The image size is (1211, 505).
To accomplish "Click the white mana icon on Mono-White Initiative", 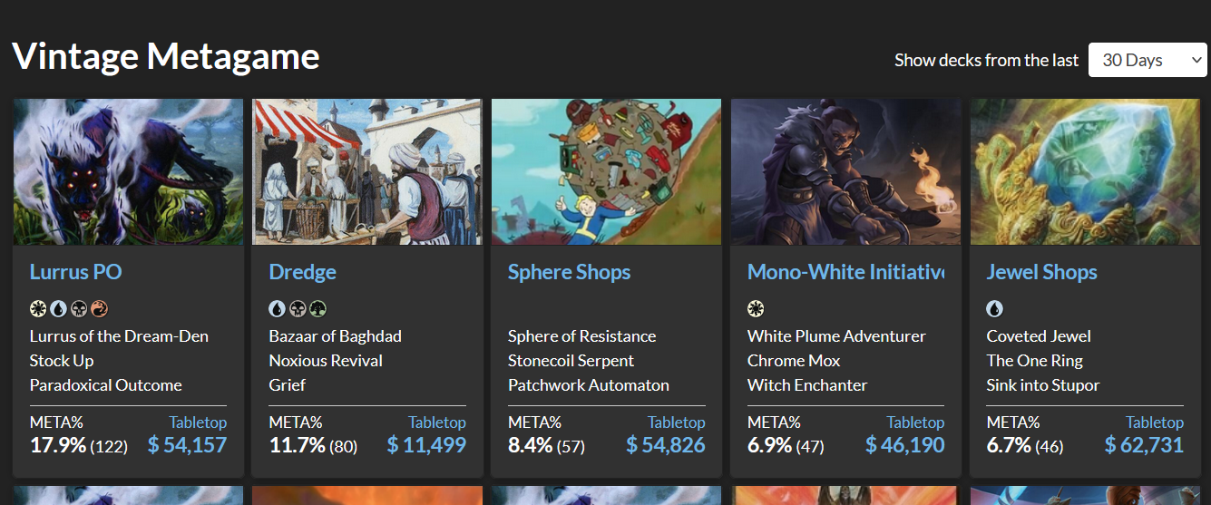I will [x=756, y=309].
